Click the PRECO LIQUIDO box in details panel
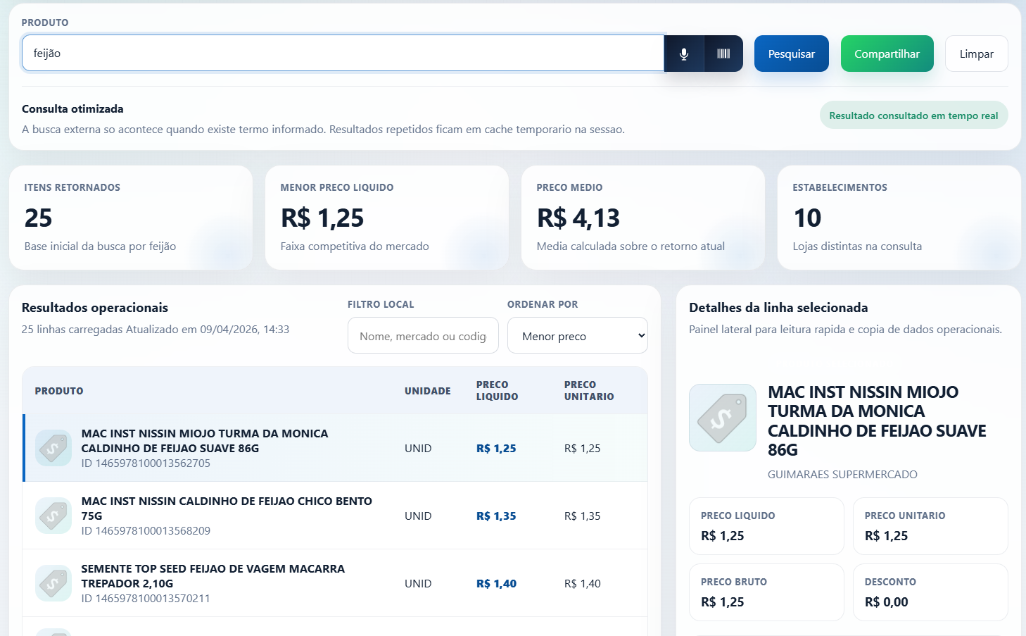The width and height of the screenshot is (1026, 636). pyautogui.click(x=766, y=526)
